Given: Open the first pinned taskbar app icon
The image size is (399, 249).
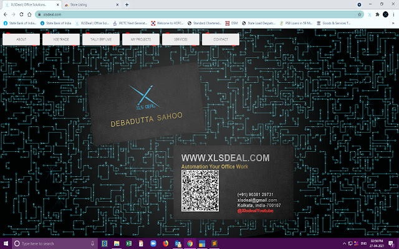Looking at the screenshot, I should click(105, 243).
